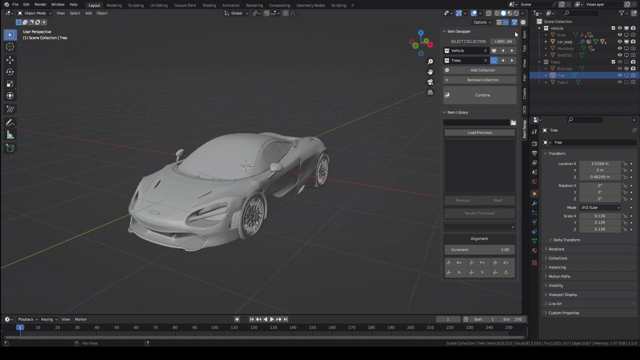Click the Increment value slider field
The image size is (640, 360).
(x=480, y=250)
